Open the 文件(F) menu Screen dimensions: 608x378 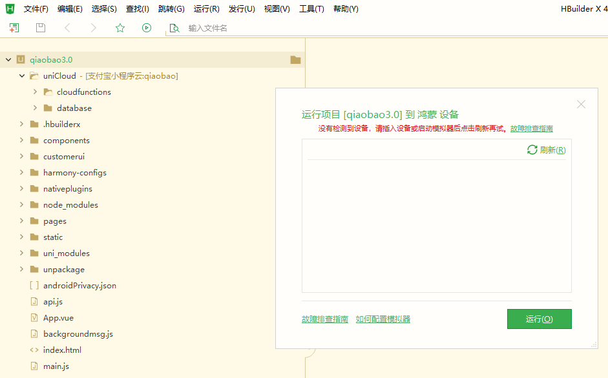[x=36, y=9]
